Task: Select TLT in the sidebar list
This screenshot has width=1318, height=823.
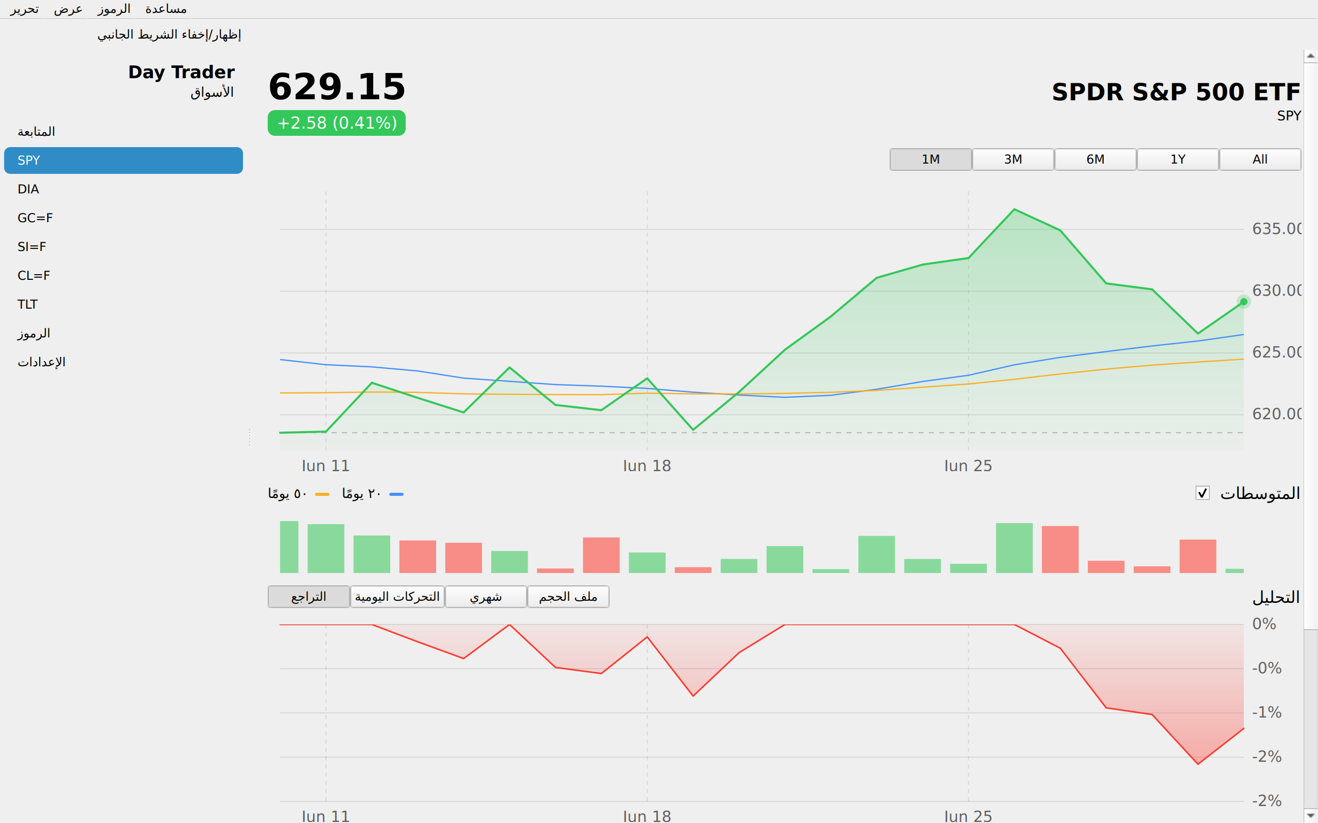Action: tap(124, 305)
